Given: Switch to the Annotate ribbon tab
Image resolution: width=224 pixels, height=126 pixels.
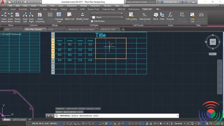Looking at the screenshot, I should point(23,9).
